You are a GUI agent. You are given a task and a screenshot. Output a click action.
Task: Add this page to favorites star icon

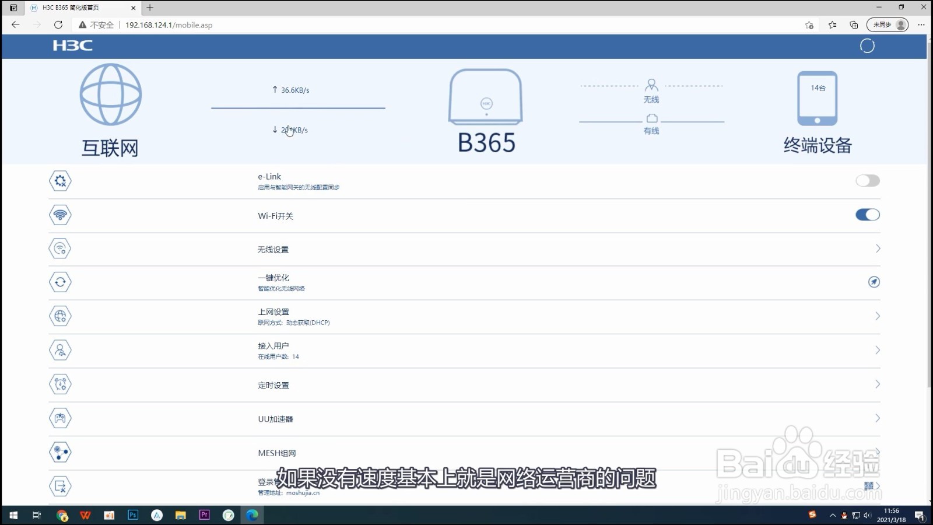pyautogui.click(x=809, y=24)
